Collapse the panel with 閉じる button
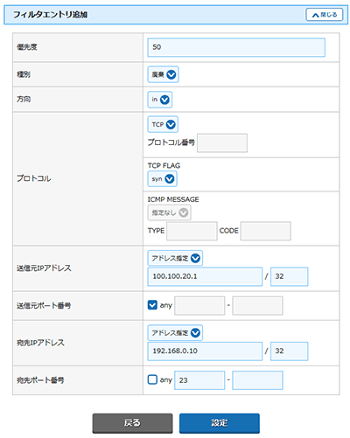The image size is (350, 438). (x=325, y=15)
